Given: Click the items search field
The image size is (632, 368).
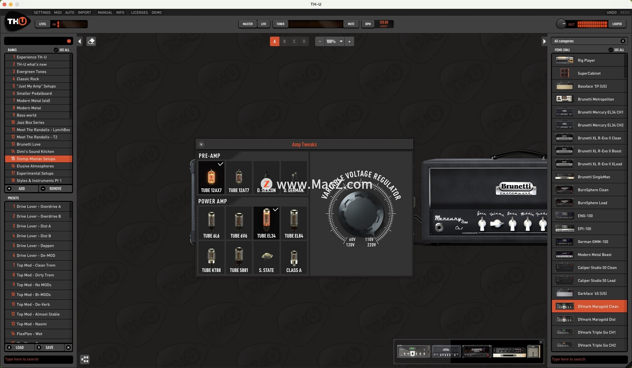Looking at the screenshot, I should [x=589, y=359].
